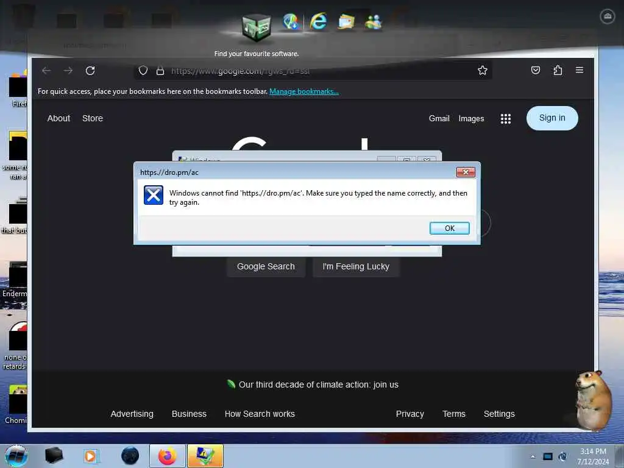
Task: Open the Advertising footer link
Action: coord(132,414)
